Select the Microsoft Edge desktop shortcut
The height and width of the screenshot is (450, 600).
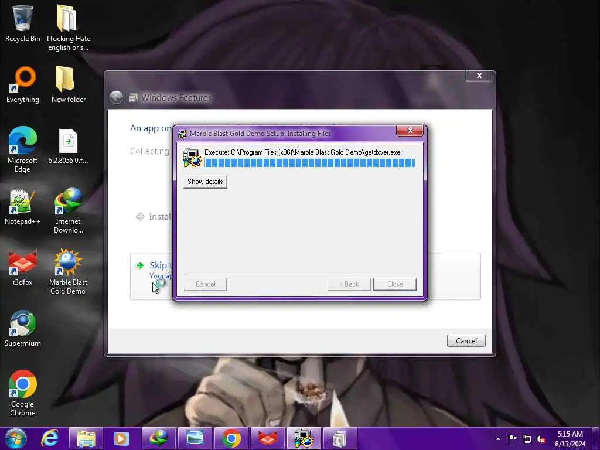[23, 149]
